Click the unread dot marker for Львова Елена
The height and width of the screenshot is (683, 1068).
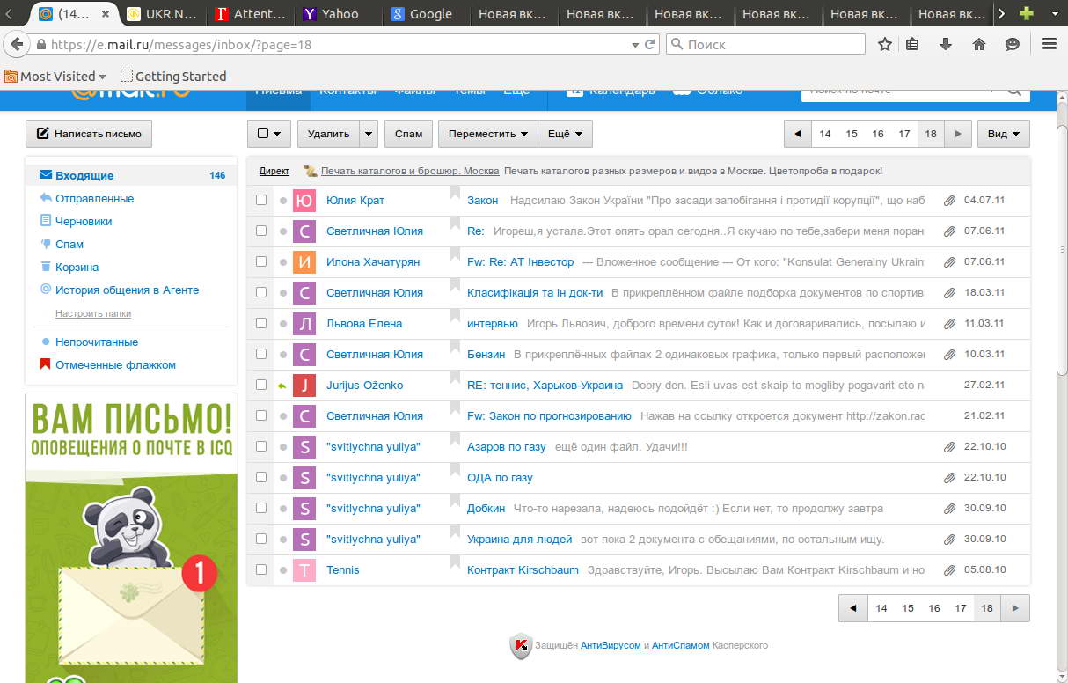pos(282,324)
